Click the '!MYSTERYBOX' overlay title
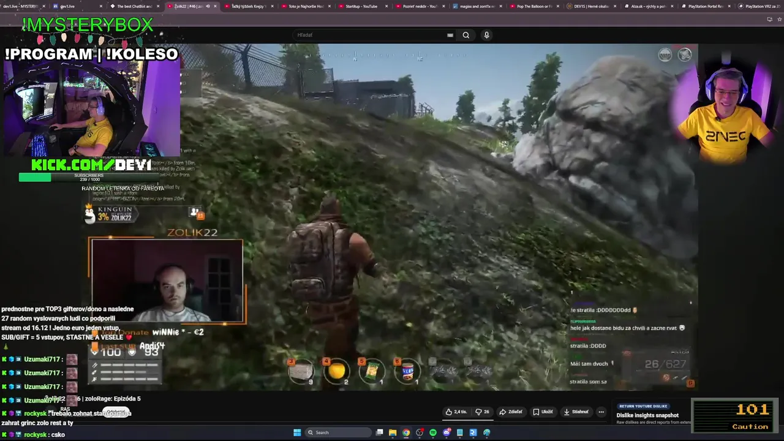784x441 pixels. [88, 25]
